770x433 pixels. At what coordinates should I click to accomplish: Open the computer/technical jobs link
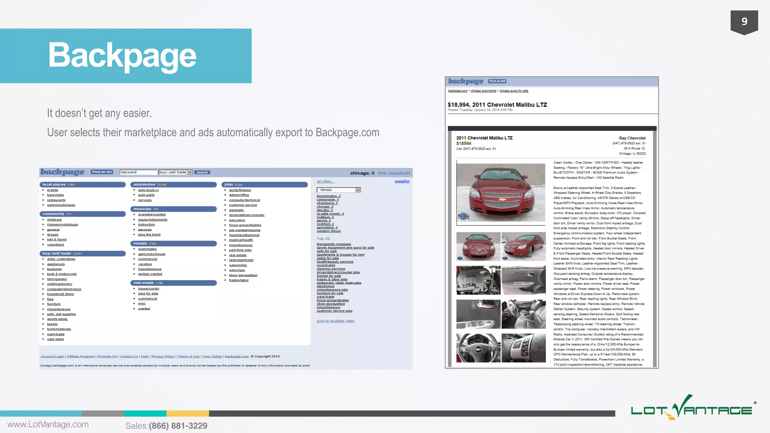point(245,200)
